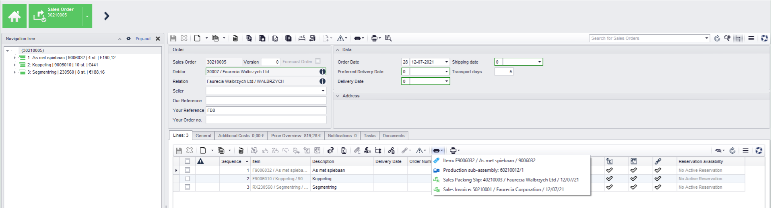Open the Documents tab

tap(393, 136)
